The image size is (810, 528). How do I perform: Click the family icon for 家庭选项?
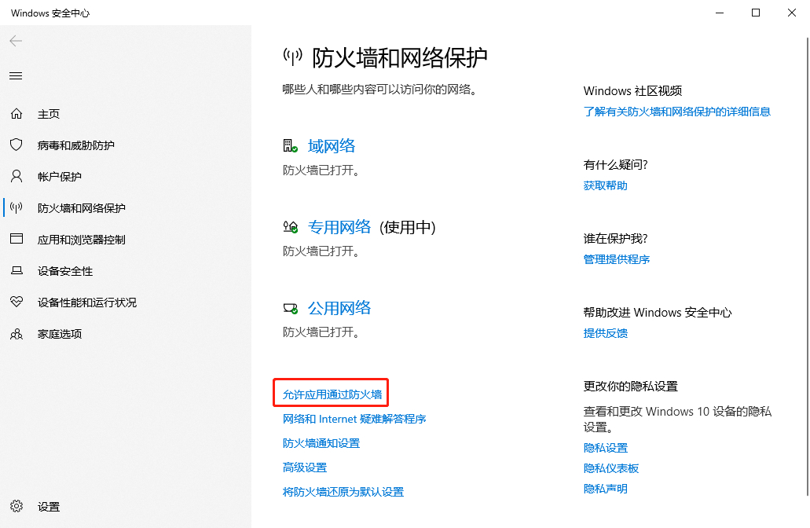point(16,334)
